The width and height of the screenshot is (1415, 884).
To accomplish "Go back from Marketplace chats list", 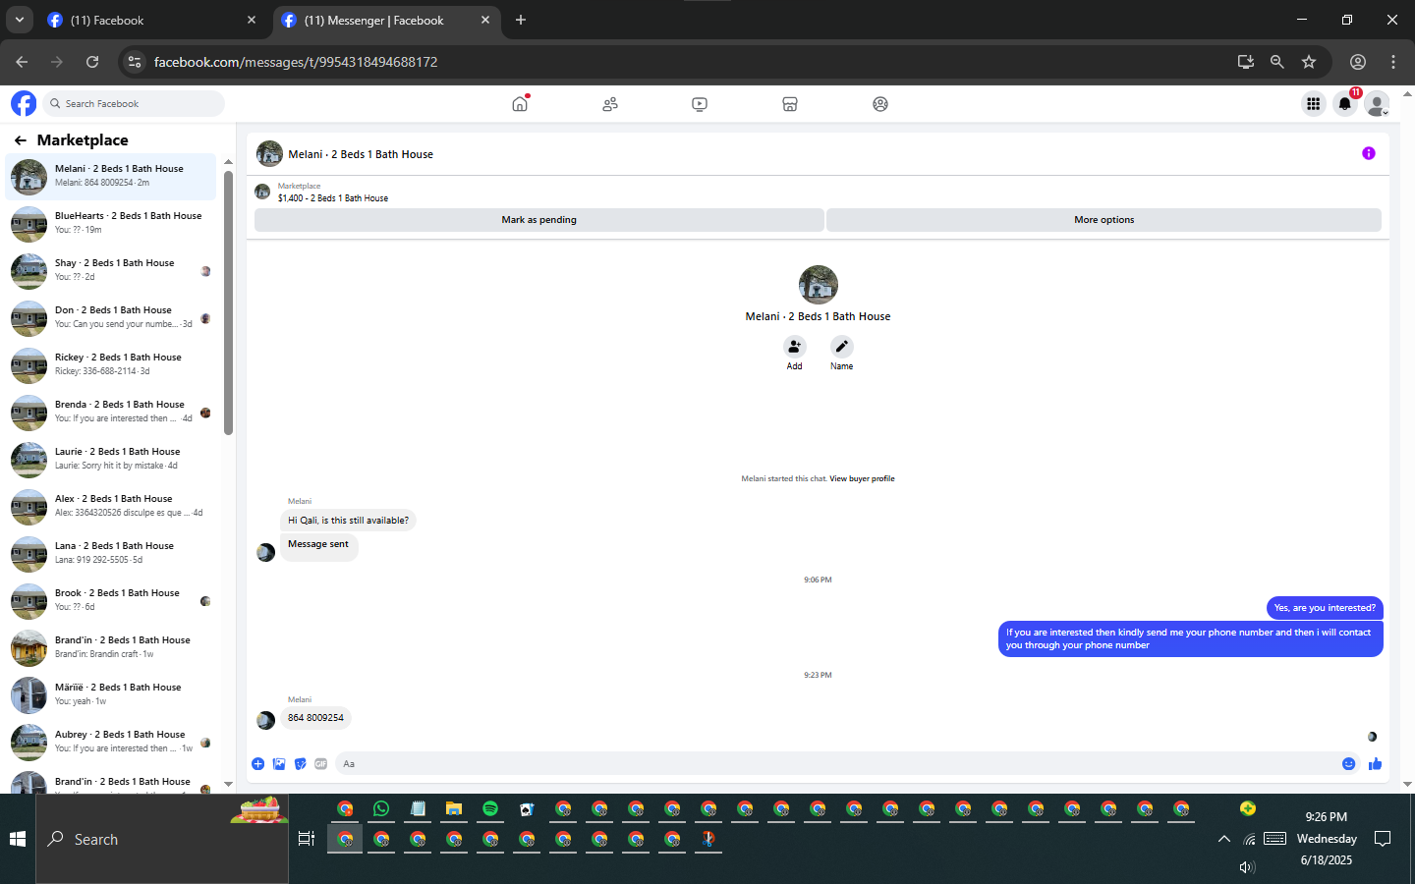I will [21, 140].
